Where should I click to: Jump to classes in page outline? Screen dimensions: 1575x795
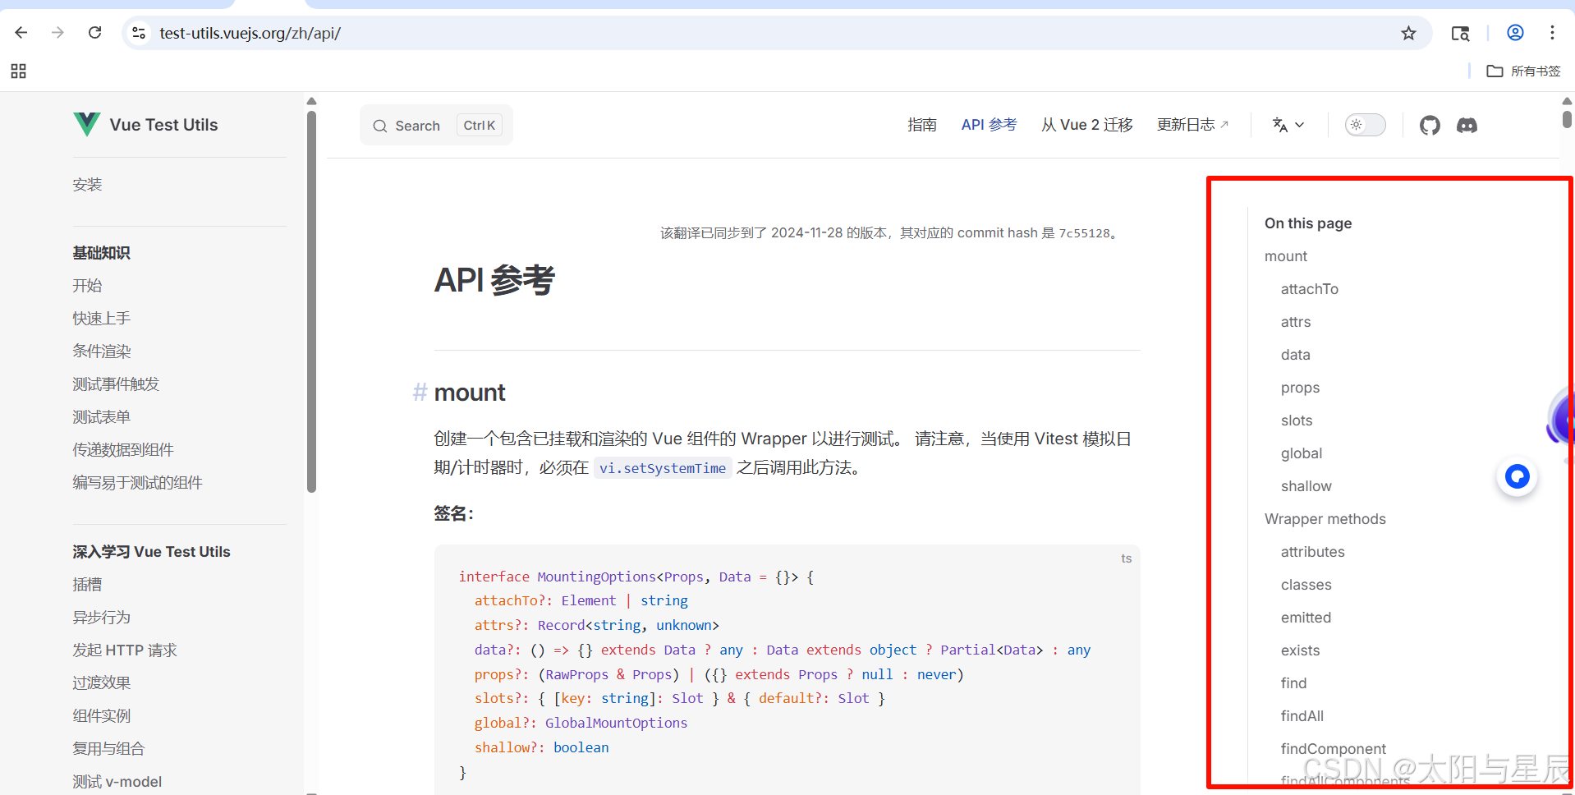click(x=1306, y=585)
